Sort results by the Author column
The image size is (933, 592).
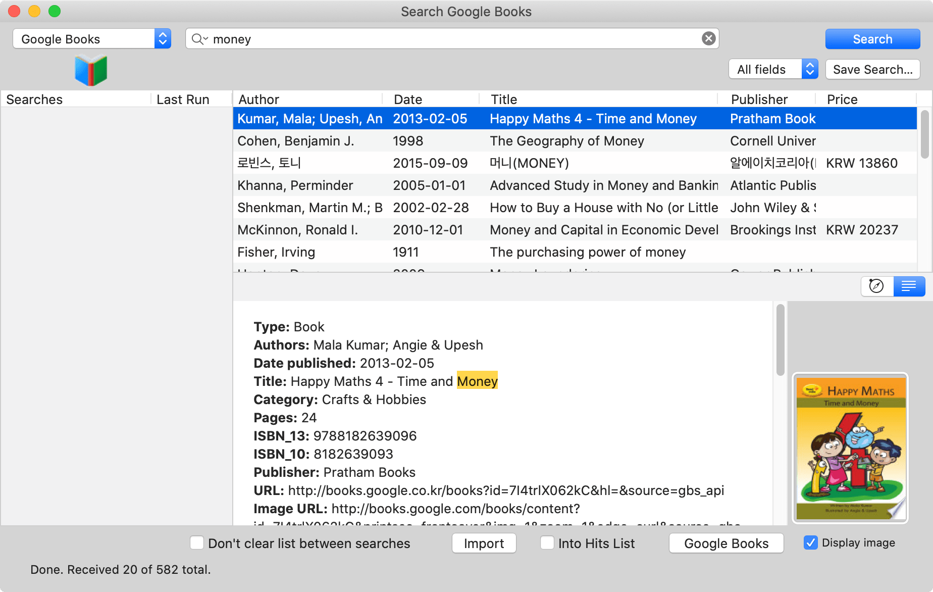(x=307, y=99)
